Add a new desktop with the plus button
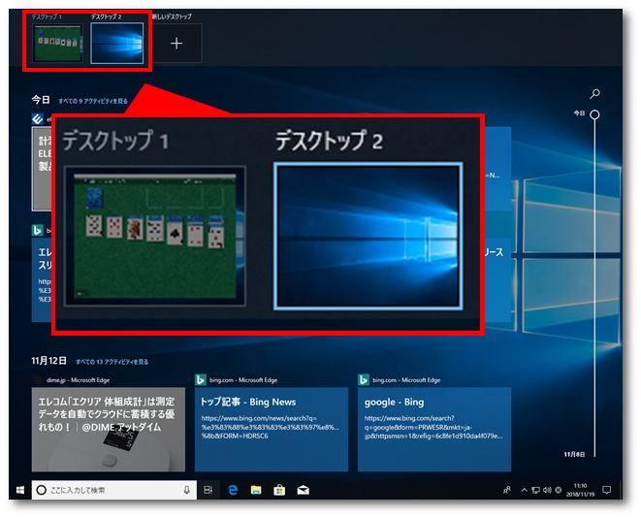Screen dimensions: 641x518 pyautogui.click(x=176, y=44)
